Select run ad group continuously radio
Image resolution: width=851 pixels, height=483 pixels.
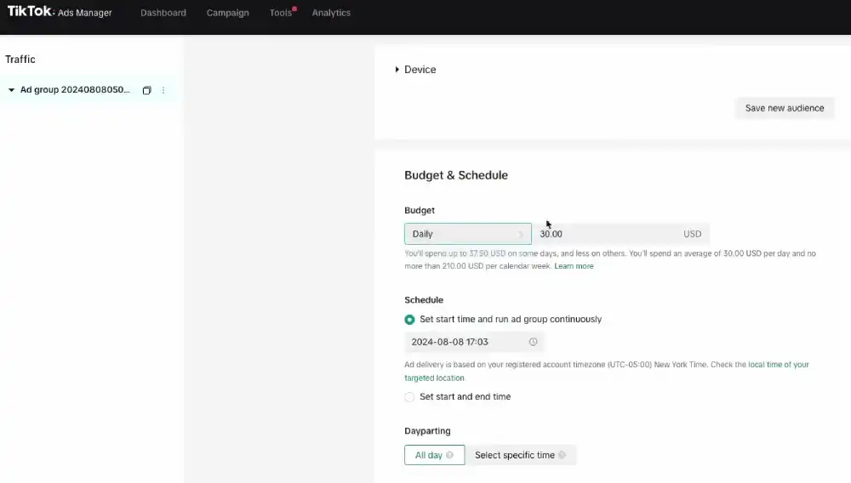coord(410,320)
